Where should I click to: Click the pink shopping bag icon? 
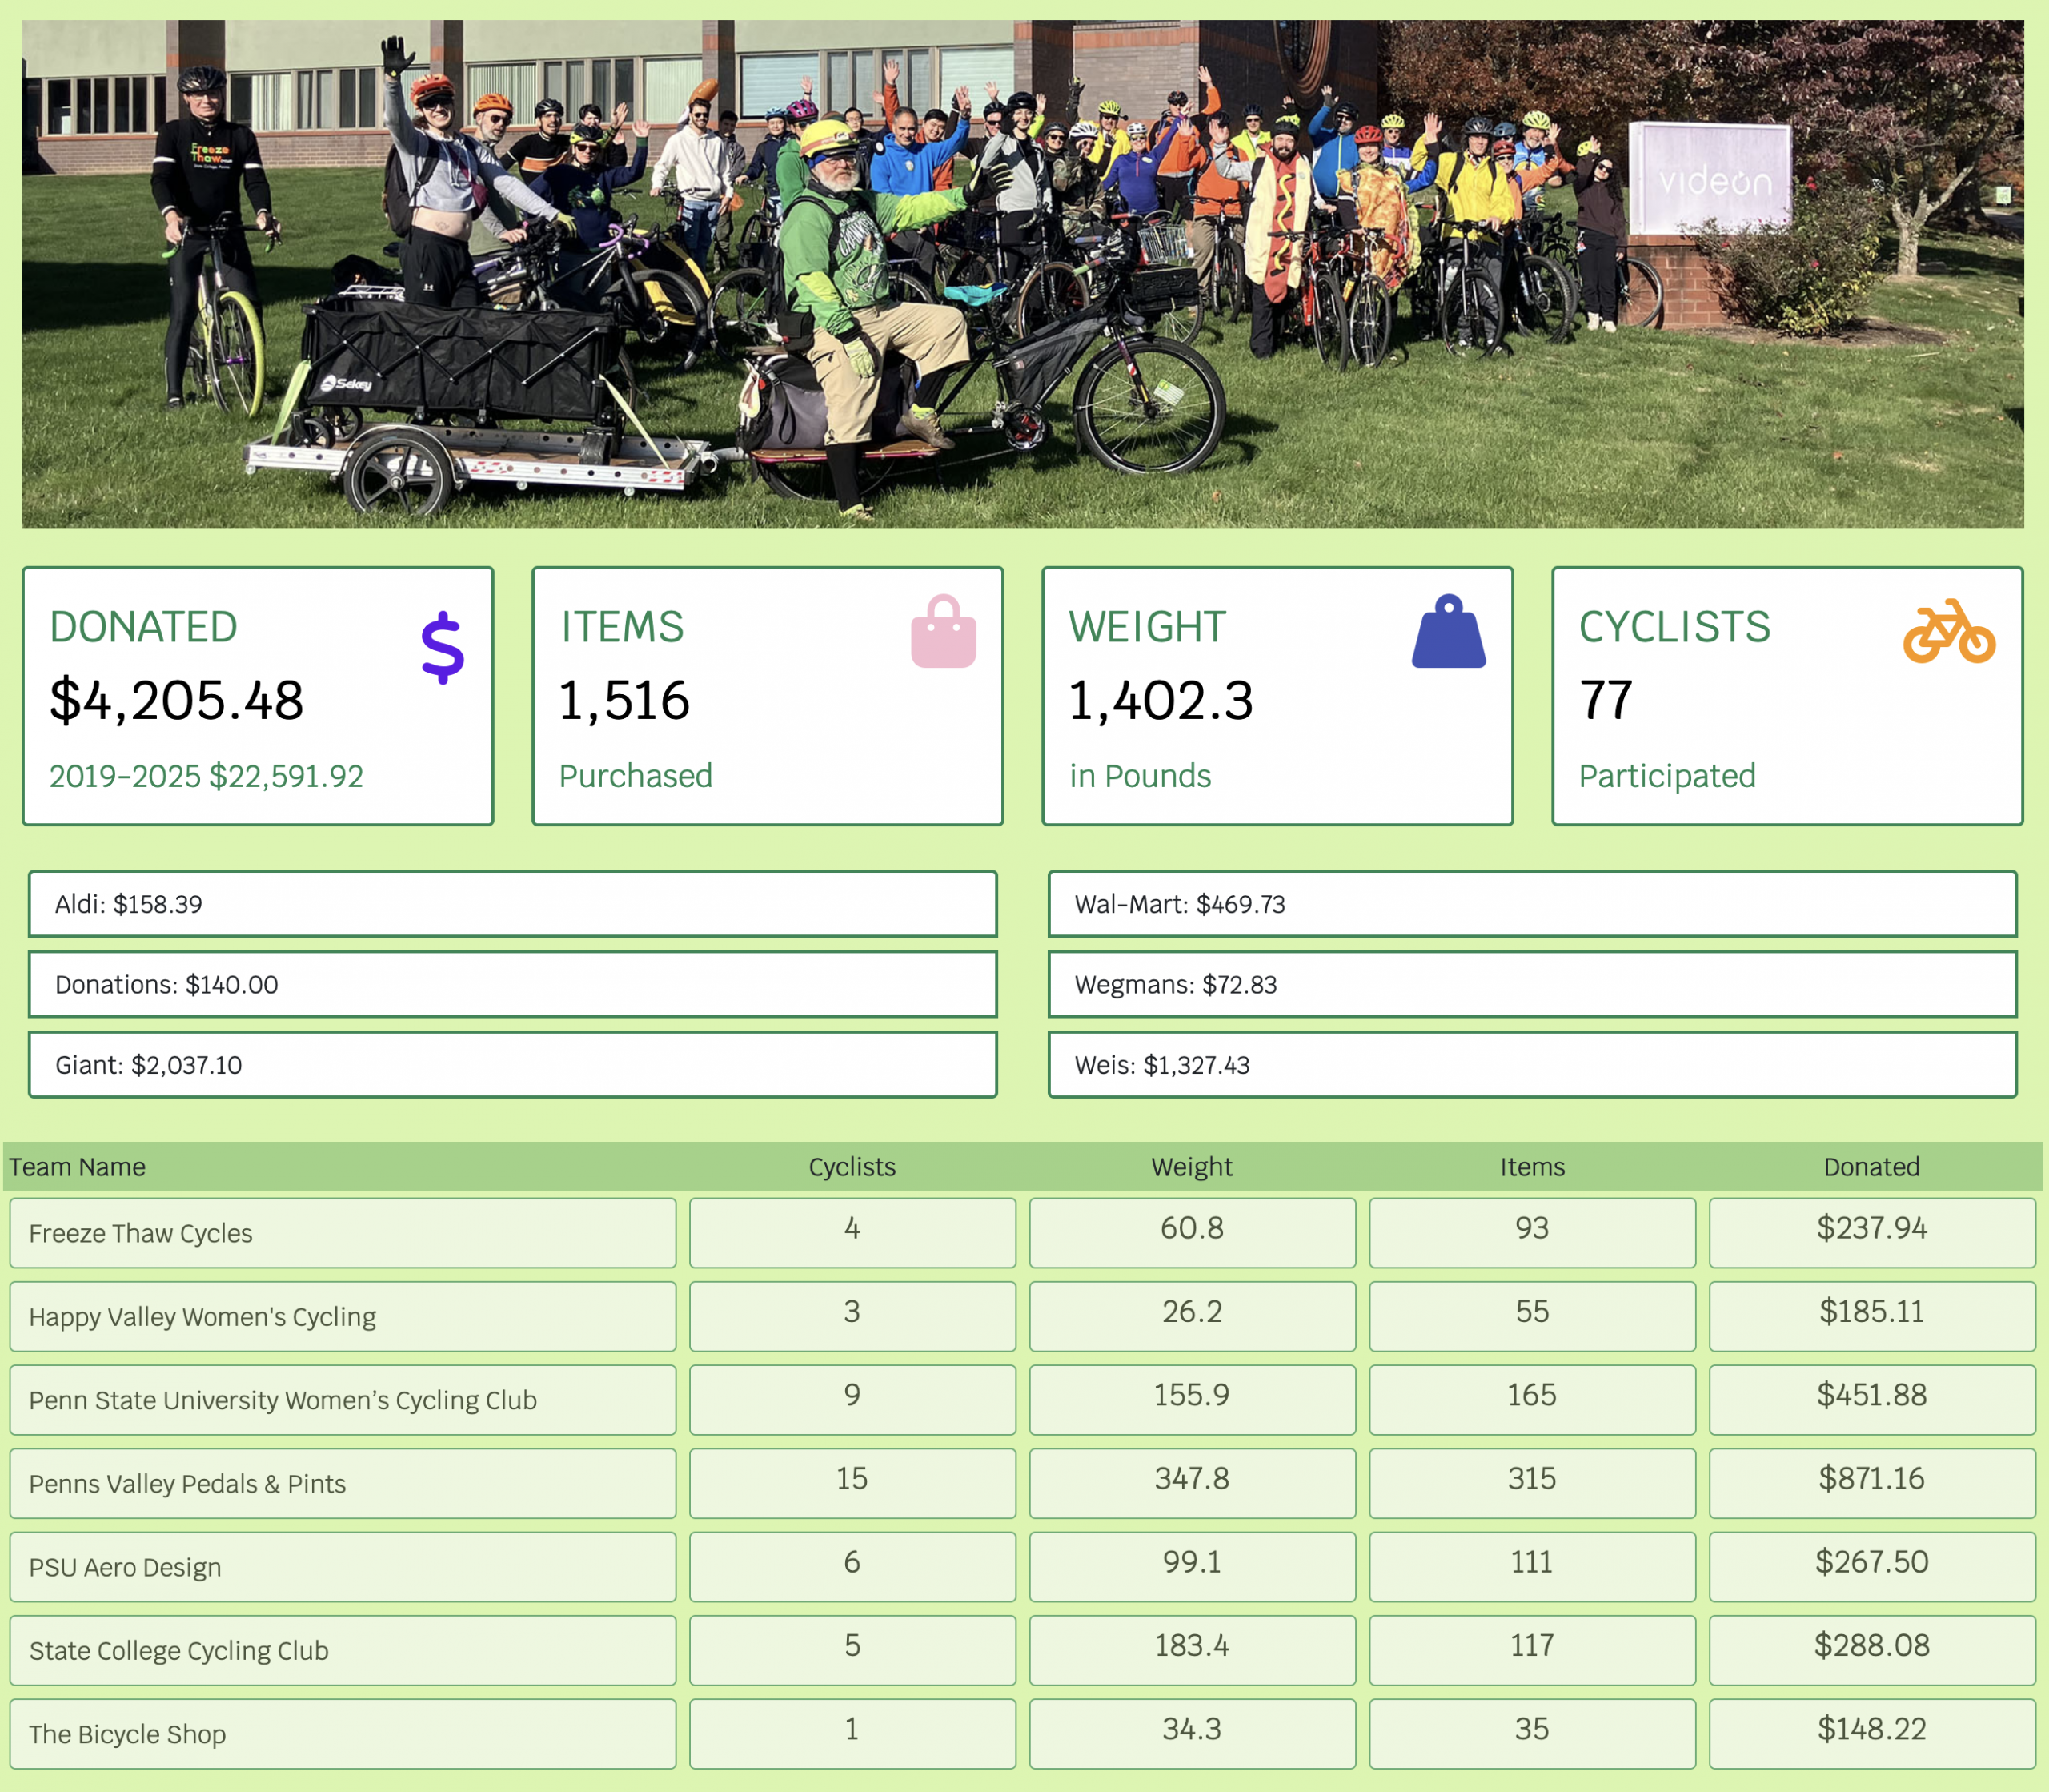(943, 632)
